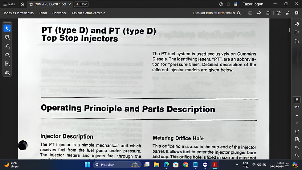Pick the highlighter pen tool
302x170 pixels.
tap(7, 46)
